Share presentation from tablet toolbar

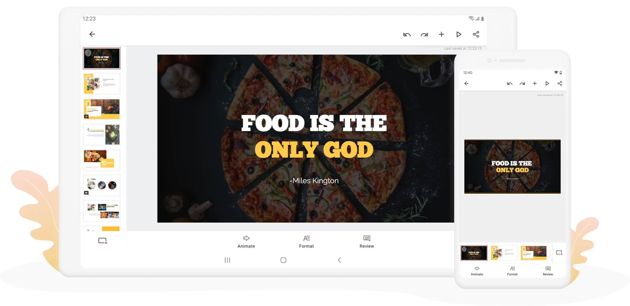476,34
